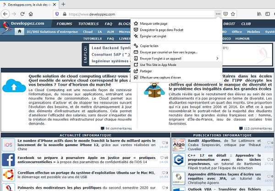The width and height of the screenshot is (275, 191).
Task: Select 'Effectuer une capture d'écran'
Action: point(176,77)
